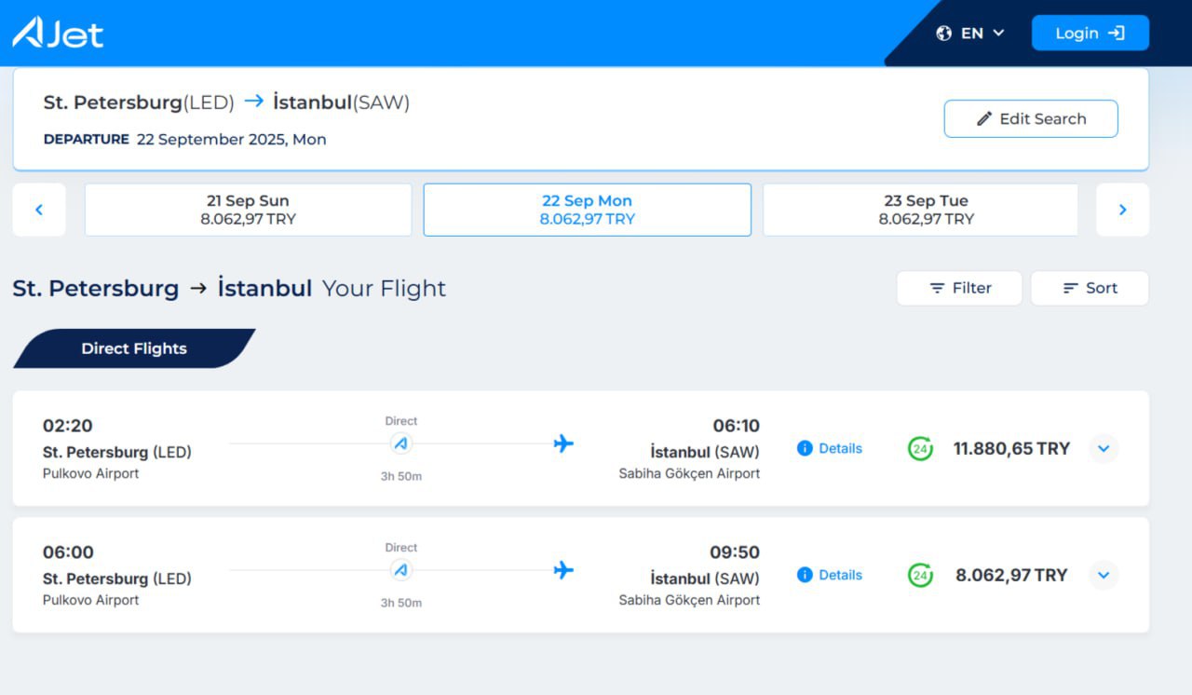Click the AJet airline badge on 06:00 flight

click(x=401, y=570)
